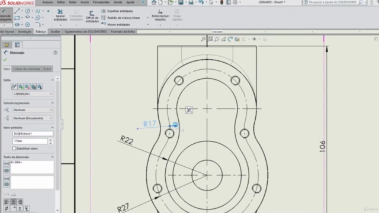The image size is (379, 213).
Task: Insert degree symbol in dimension text
Action: coord(13,208)
